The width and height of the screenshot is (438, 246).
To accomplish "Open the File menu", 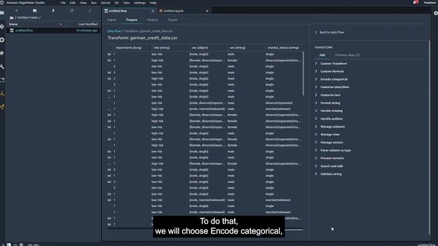I will [x=63, y=3].
